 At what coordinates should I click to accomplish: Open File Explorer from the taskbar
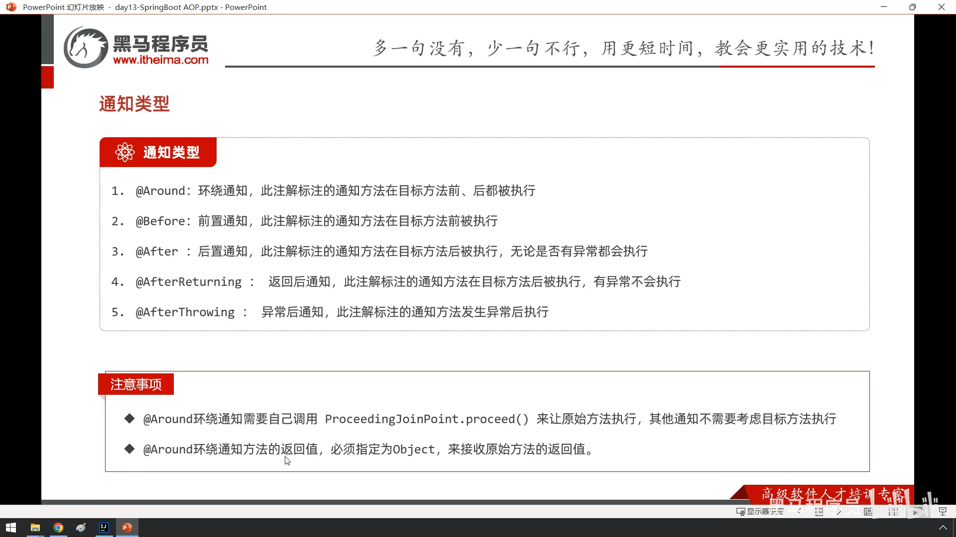point(35,528)
